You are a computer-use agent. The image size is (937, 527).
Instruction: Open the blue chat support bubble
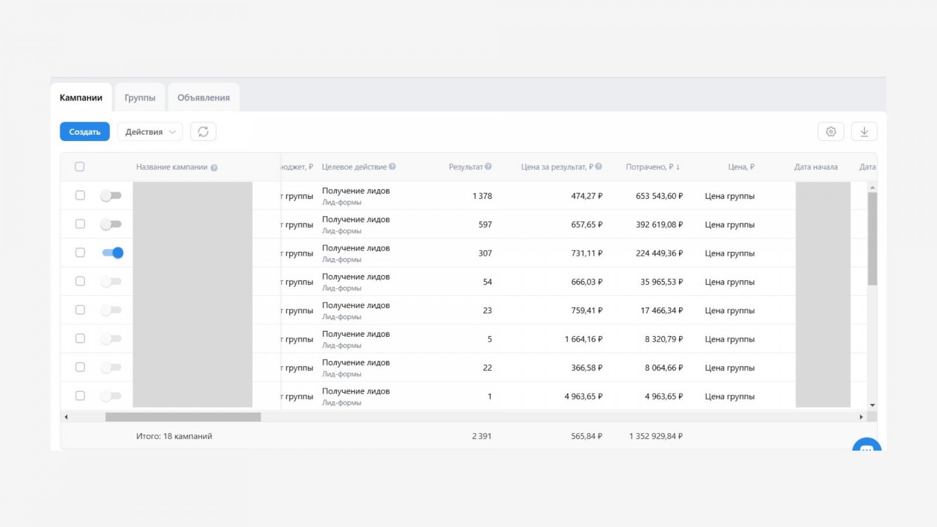(x=866, y=447)
